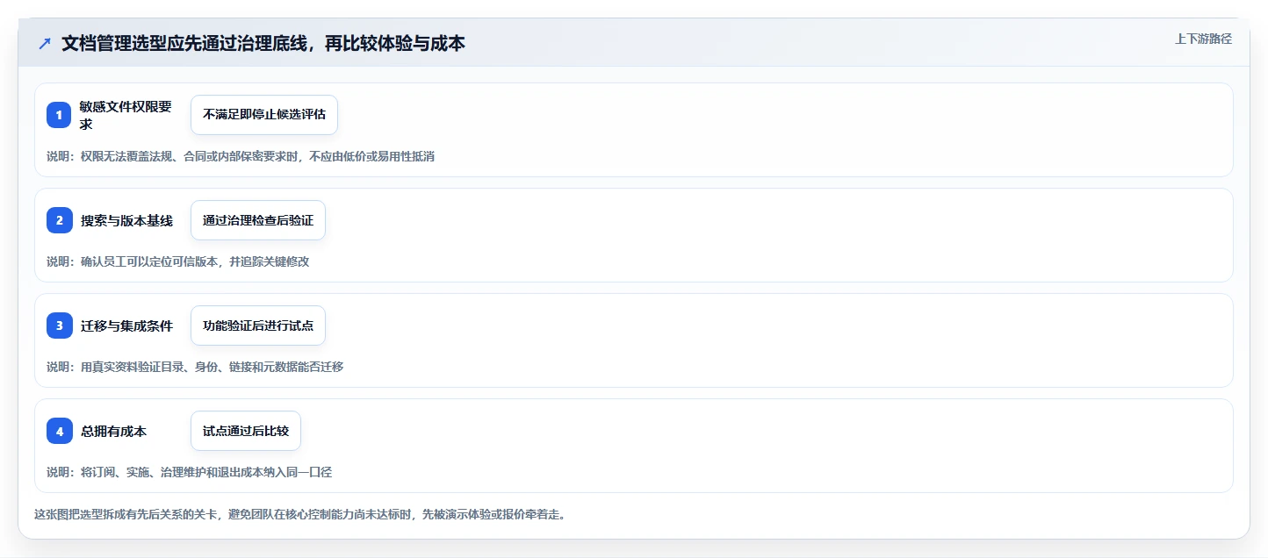Click the note 说明：将订阅、实施、治理维护
Screen dimensions: 1268x558
tap(189, 472)
